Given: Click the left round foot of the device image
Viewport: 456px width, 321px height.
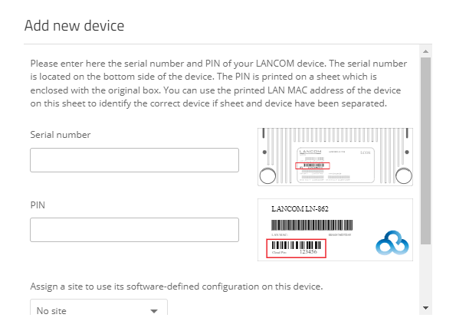Looking at the screenshot, I should [267, 175].
